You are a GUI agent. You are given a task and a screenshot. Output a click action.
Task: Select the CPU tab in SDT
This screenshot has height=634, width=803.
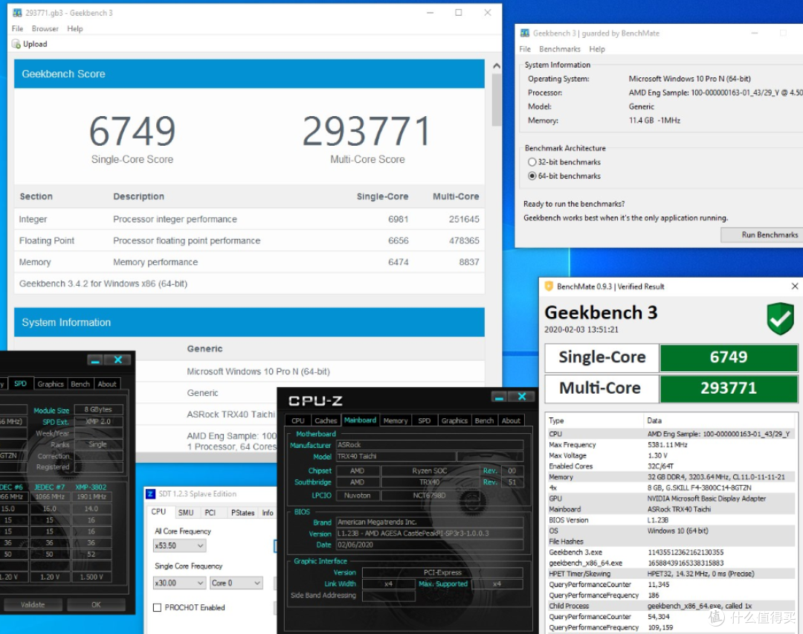pos(159,512)
